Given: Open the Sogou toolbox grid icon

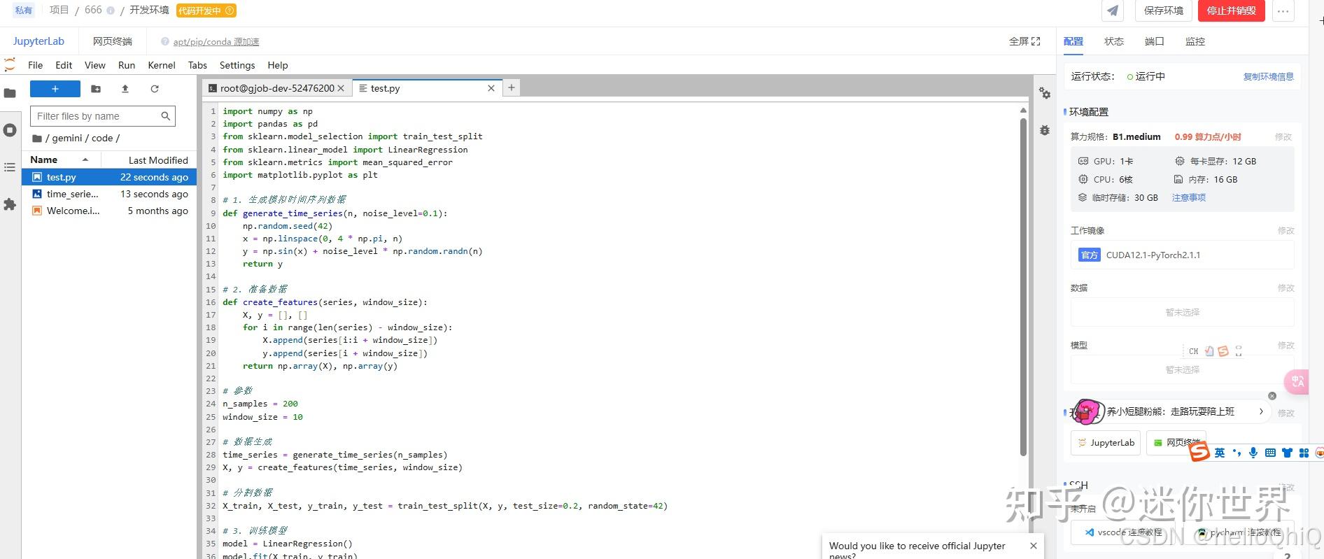Looking at the screenshot, I should [x=1304, y=453].
